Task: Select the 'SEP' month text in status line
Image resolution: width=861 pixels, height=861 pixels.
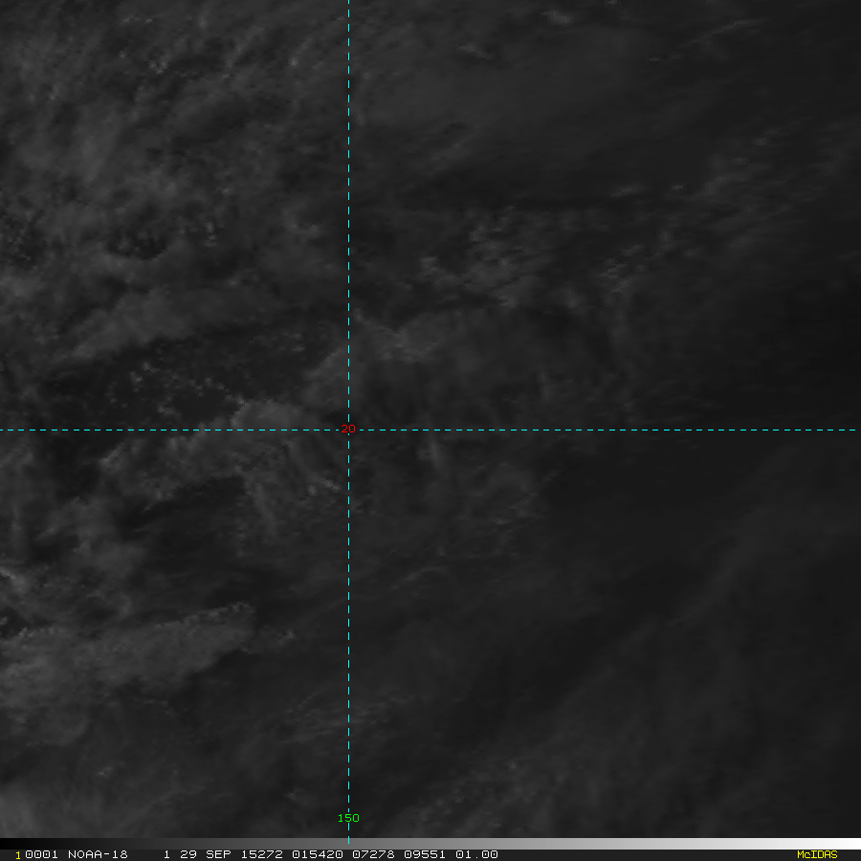Action: tap(218, 854)
